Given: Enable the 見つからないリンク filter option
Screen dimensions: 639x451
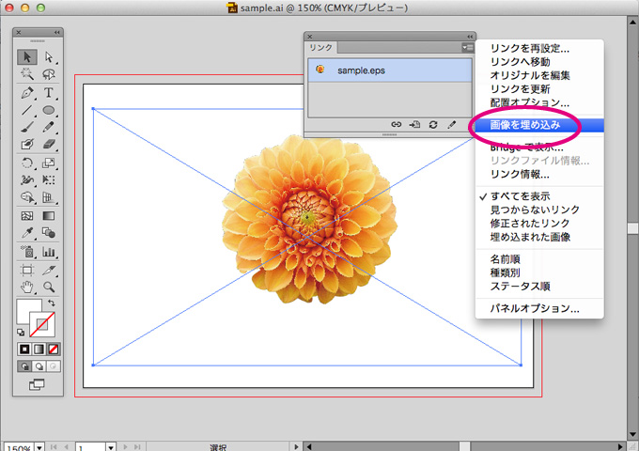Looking at the screenshot, I should coord(535,210).
